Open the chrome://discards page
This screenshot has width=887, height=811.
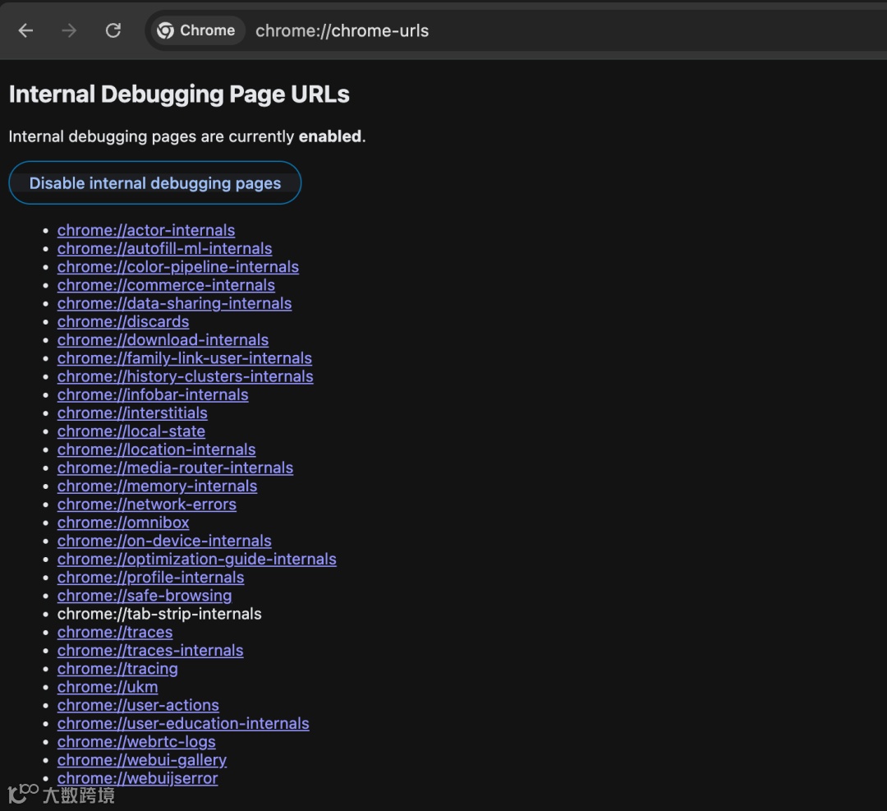(x=123, y=321)
